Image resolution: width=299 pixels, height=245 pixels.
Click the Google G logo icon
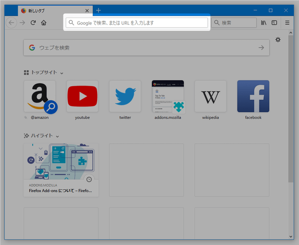32,48
